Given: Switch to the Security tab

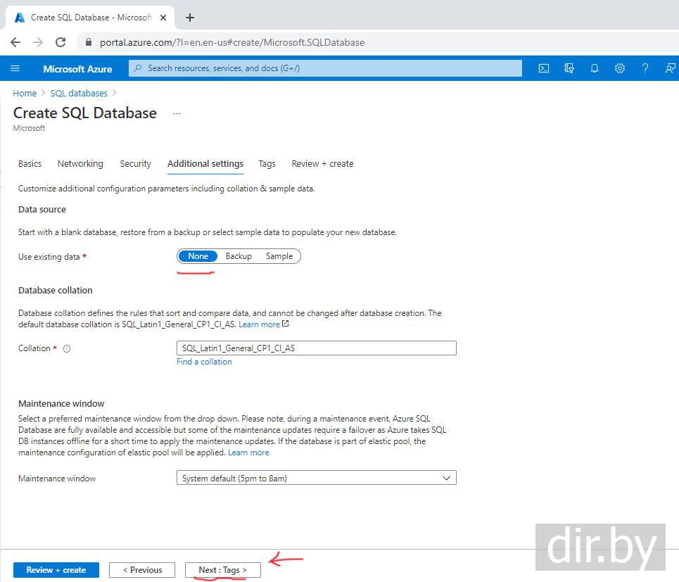Looking at the screenshot, I should coord(136,164).
